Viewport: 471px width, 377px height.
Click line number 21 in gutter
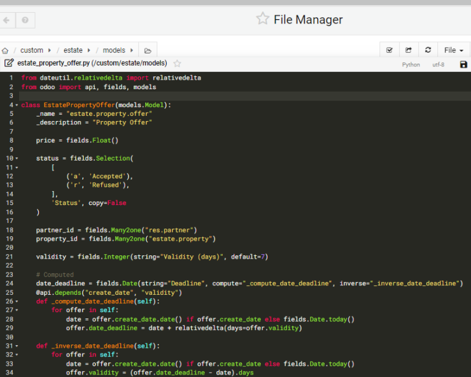10,257
